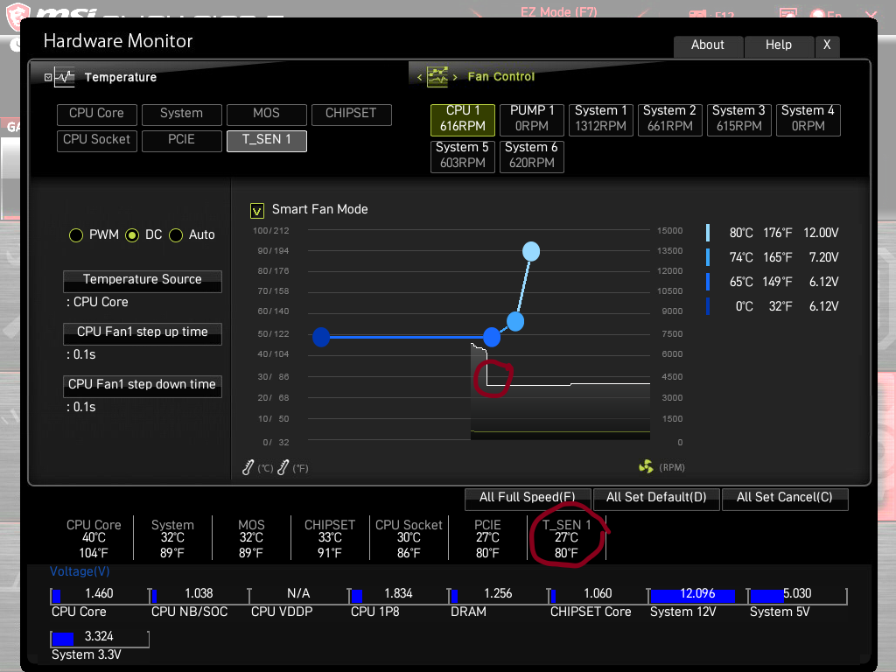Viewport: 896px width, 672px height.
Task: Open CPU Fan1 step down time option
Action: pyautogui.click(x=143, y=386)
